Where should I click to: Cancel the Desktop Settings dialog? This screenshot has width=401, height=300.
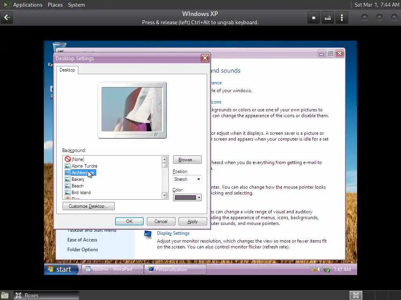tap(161, 221)
